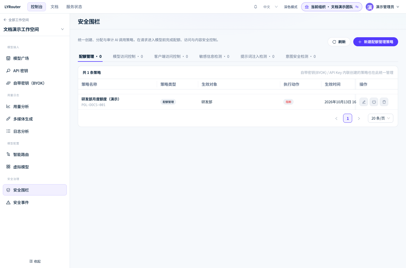
Task: Select the 配额管理 tab
Action: (x=90, y=56)
